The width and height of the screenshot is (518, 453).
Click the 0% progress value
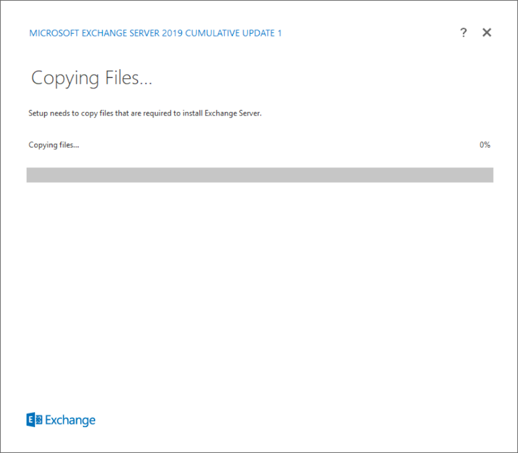(484, 145)
